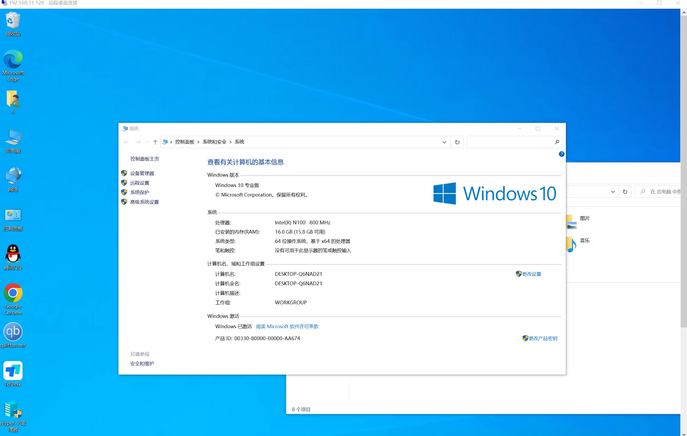Open qBittorrent desktop shortcut
Screen dimensions: 687x436
[x=13, y=335]
